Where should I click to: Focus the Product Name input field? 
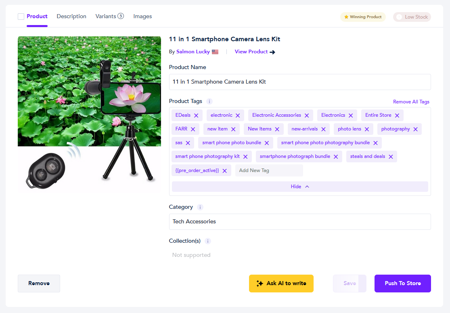300,82
